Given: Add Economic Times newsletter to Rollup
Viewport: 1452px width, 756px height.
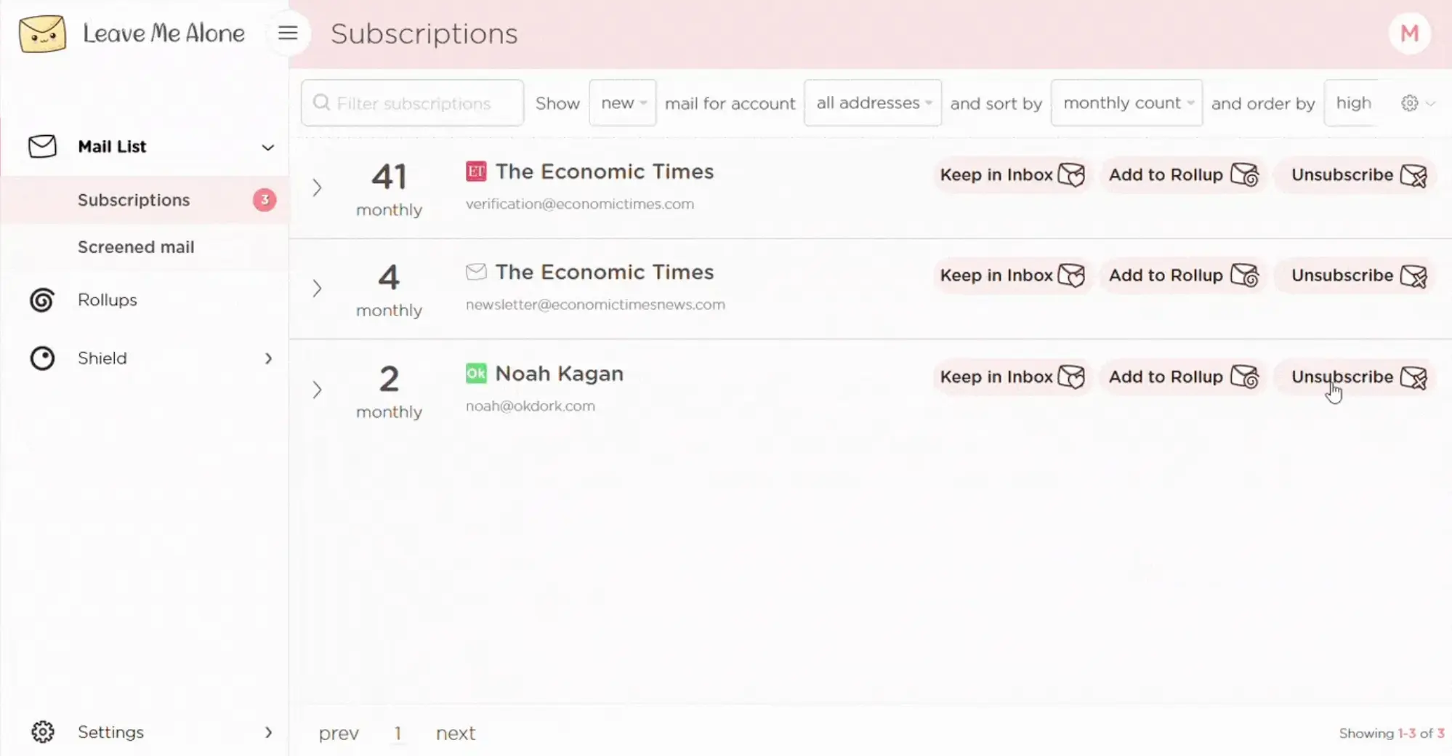Looking at the screenshot, I should [x=1182, y=276].
